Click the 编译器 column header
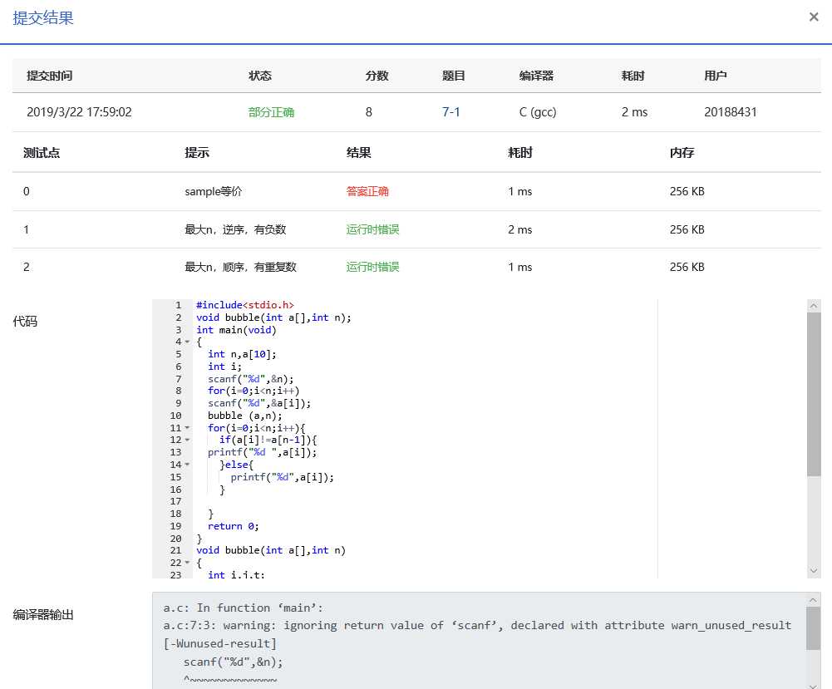The image size is (832, 689). [536, 76]
